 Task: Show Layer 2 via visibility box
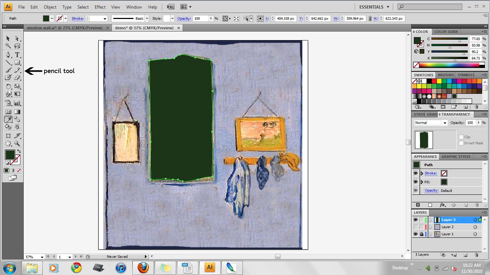coord(415,227)
